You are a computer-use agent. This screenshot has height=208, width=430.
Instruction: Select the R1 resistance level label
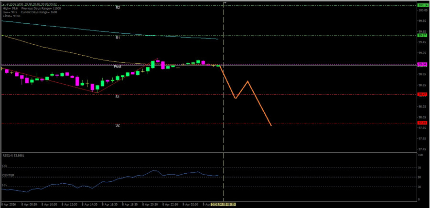tap(118, 38)
